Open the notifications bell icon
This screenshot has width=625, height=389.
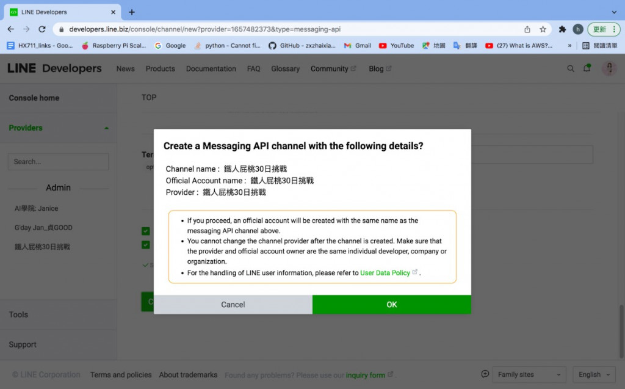point(587,68)
